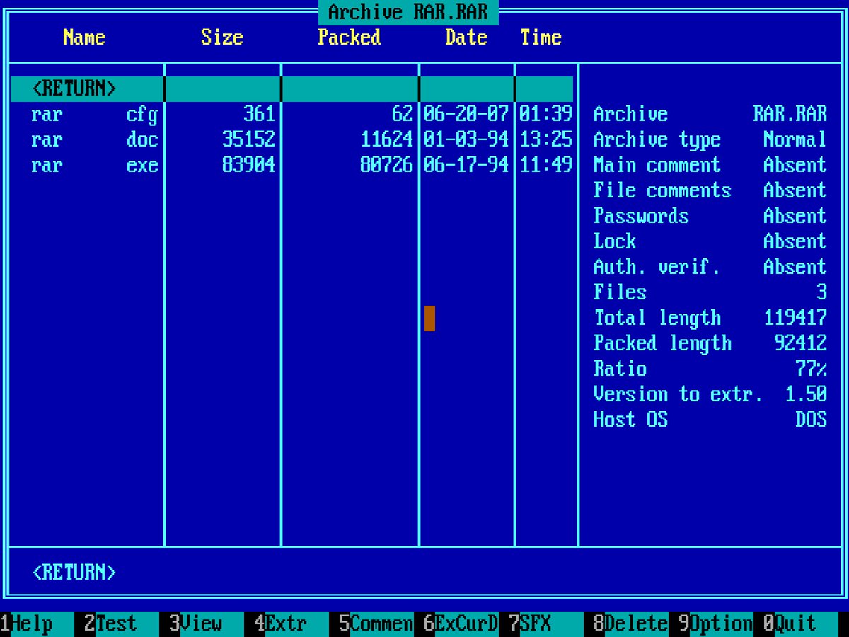Click the 1Help function key button
Viewport: 849px width, 637px height.
tap(37, 624)
